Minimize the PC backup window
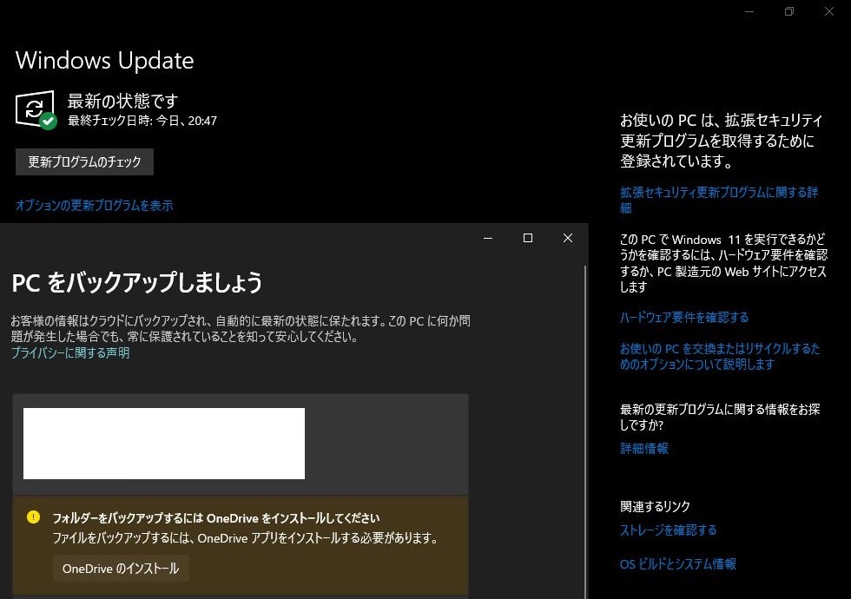 click(x=488, y=238)
